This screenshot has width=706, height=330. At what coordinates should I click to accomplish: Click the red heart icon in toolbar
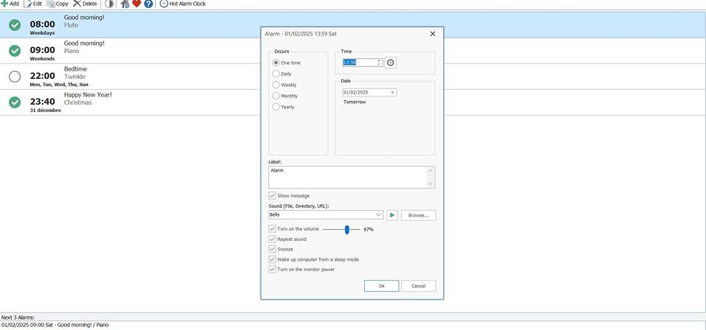click(137, 4)
